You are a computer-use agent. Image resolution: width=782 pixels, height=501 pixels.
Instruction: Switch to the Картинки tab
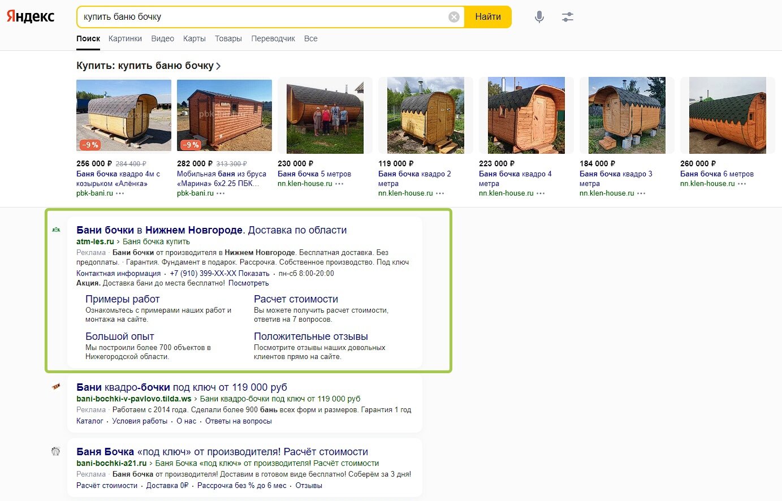click(125, 38)
